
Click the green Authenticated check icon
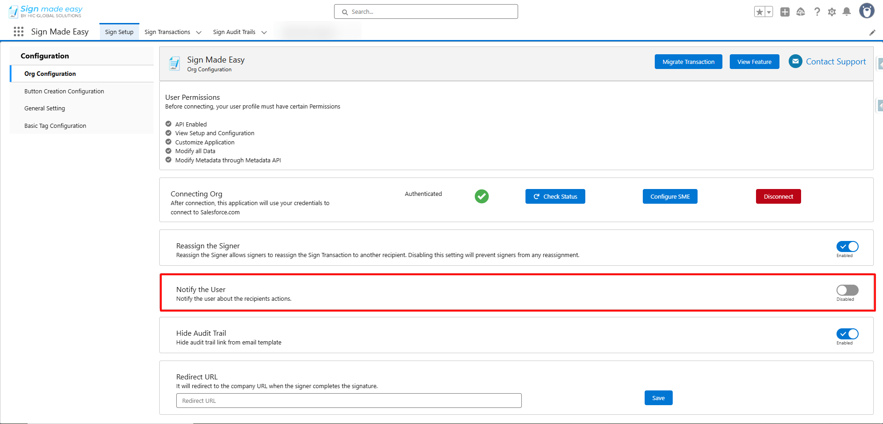482,196
